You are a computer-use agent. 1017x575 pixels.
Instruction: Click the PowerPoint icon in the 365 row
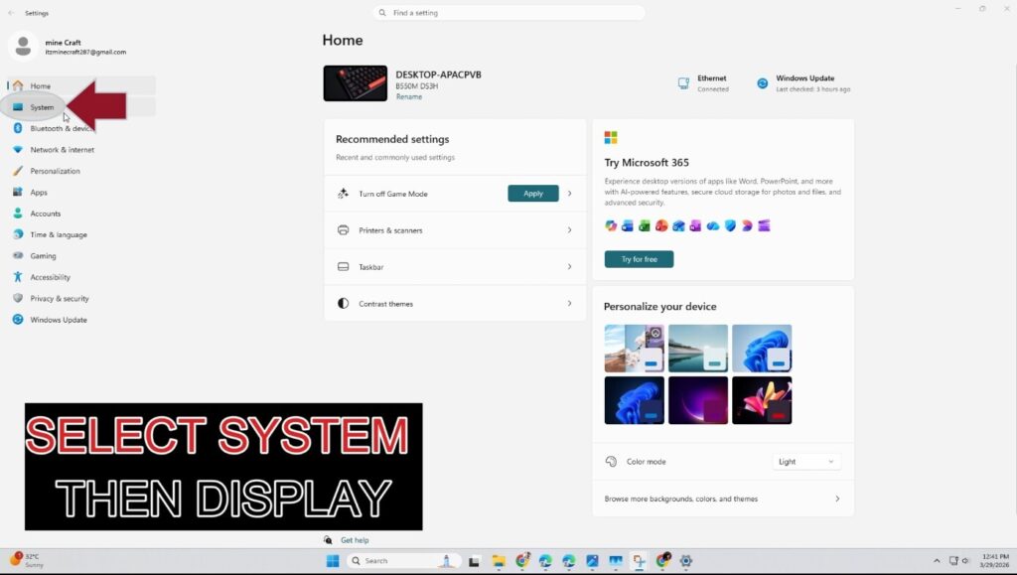[x=661, y=225]
